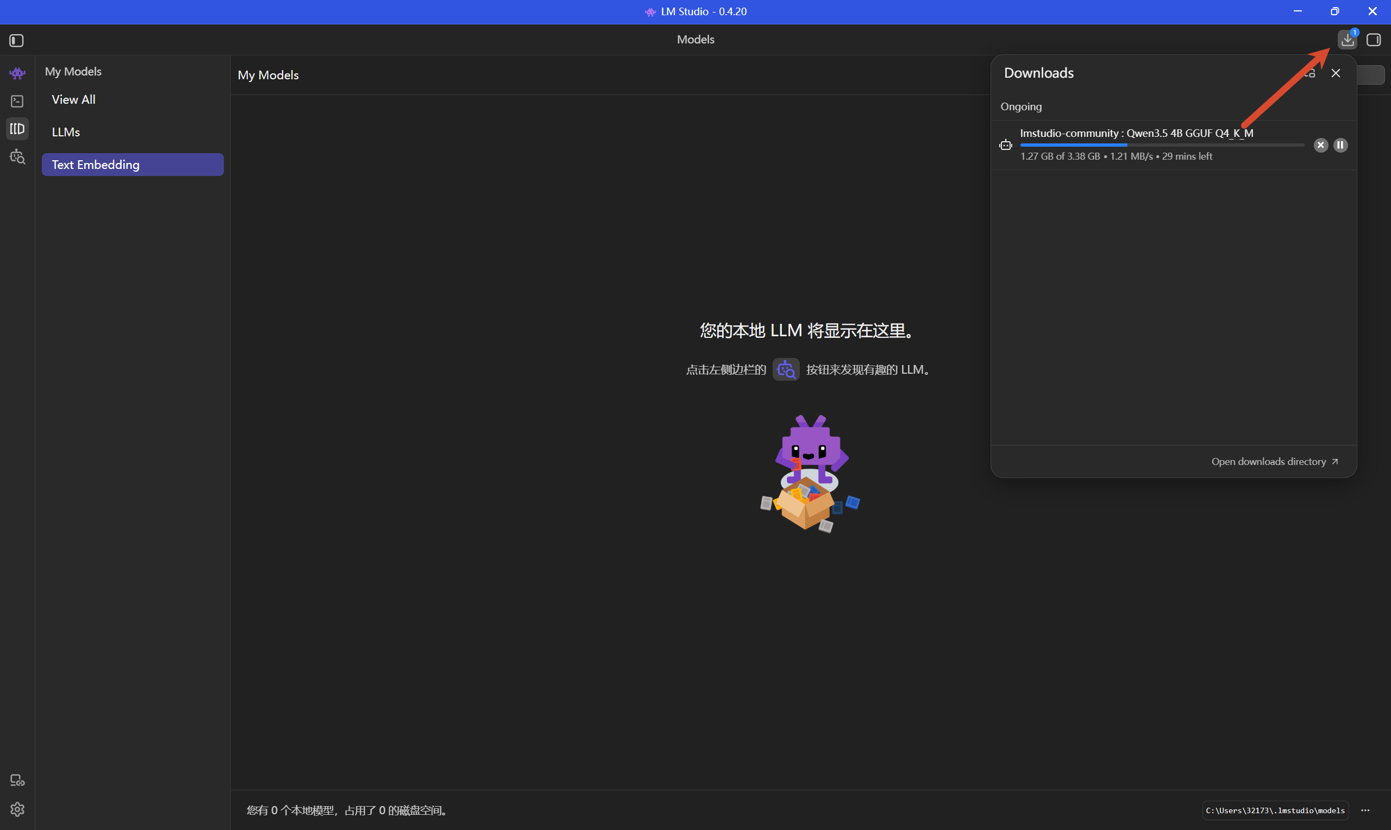This screenshot has height=830, width=1391.
Task: Open the Chat section with mascot icon
Action: coord(17,73)
